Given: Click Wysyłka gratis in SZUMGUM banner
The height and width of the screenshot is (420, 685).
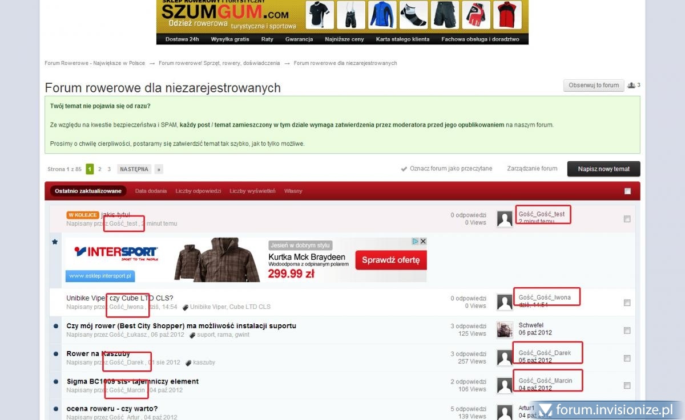Looking at the screenshot, I should point(230,39).
